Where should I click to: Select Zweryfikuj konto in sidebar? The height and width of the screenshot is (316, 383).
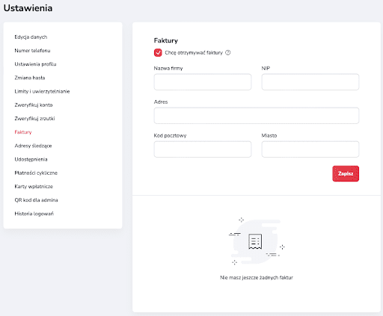click(34, 105)
